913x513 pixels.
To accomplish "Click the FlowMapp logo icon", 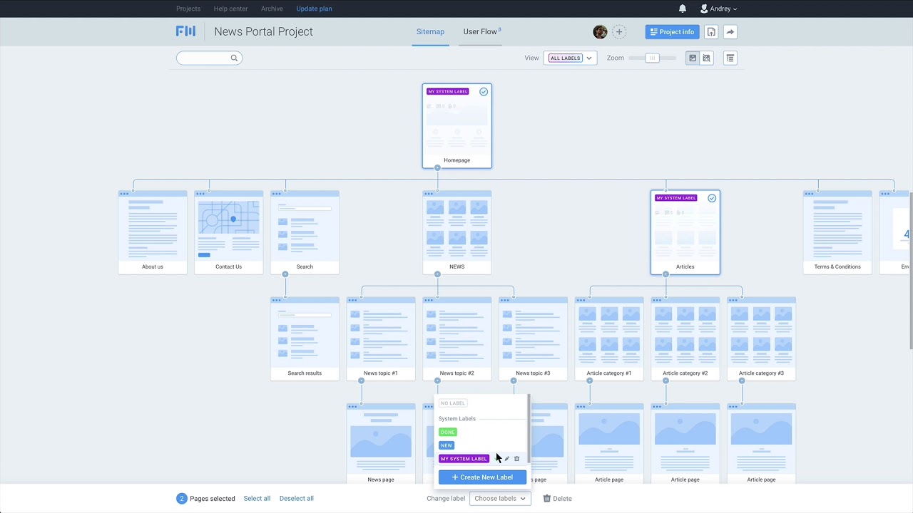I will click(185, 31).
